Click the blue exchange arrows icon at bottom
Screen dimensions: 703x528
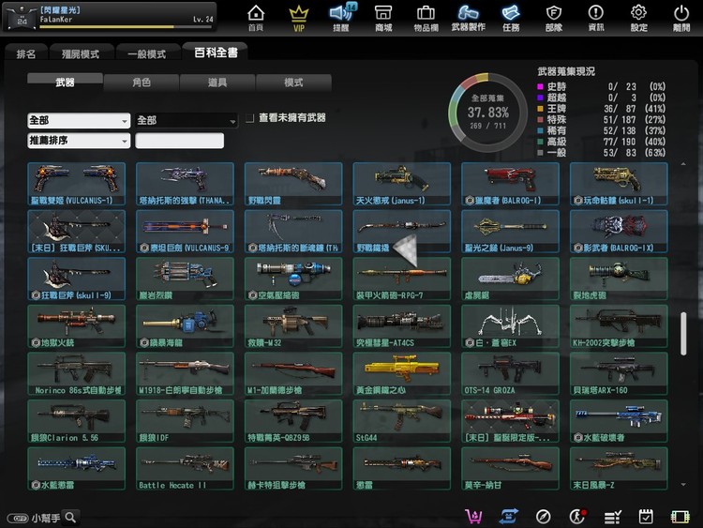(508, 517)
